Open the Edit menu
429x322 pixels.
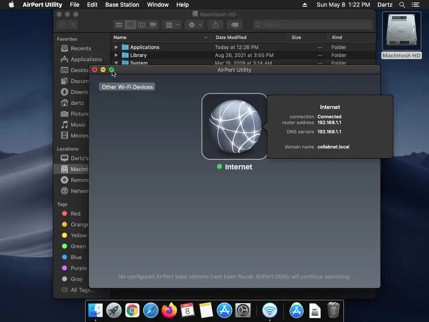coord(92,5)
